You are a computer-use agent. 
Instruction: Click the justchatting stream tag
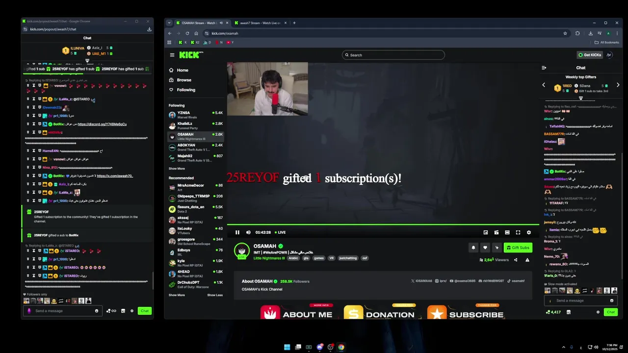(348, 258)
